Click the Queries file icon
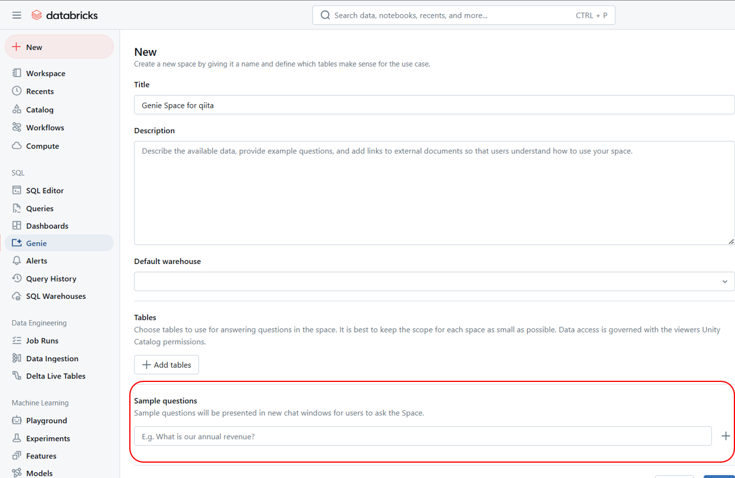 17,208
